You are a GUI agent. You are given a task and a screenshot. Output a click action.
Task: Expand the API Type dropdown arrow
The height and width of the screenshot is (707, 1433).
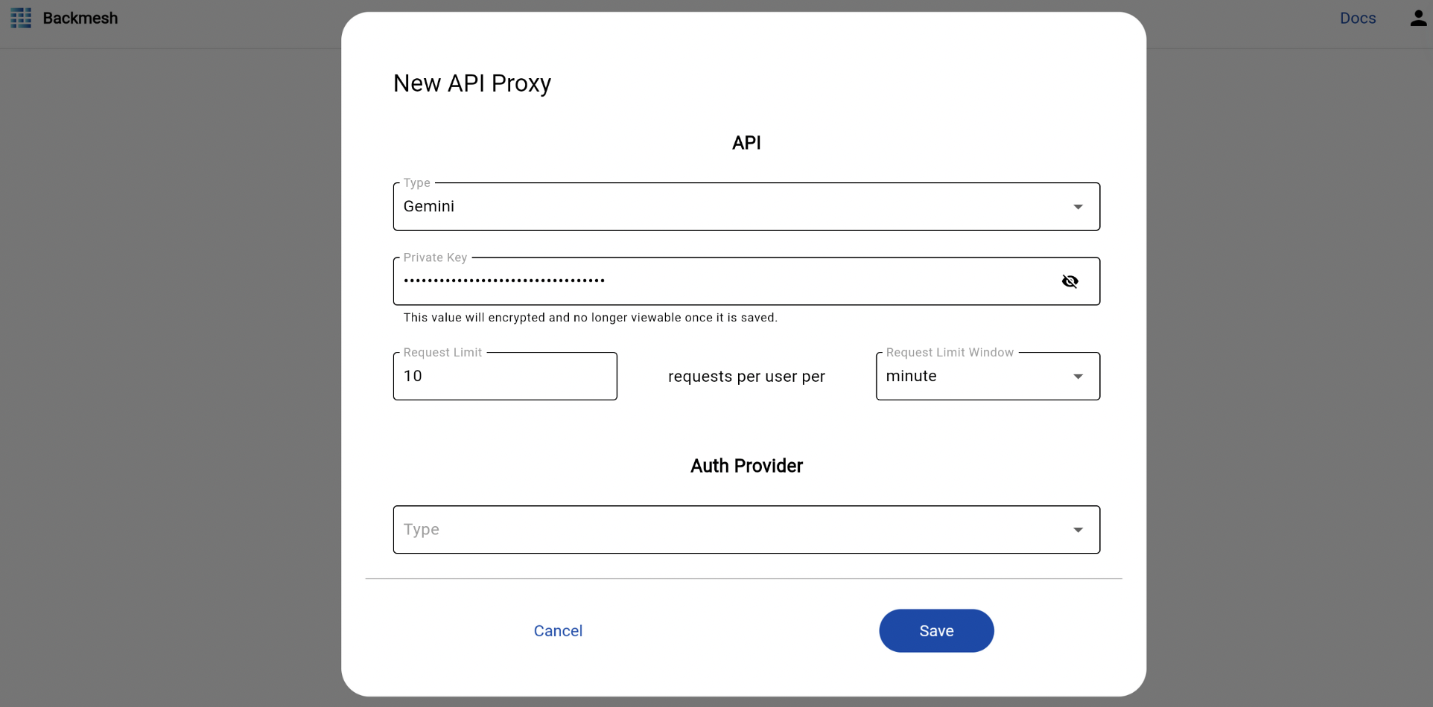tap(1078, 207)
